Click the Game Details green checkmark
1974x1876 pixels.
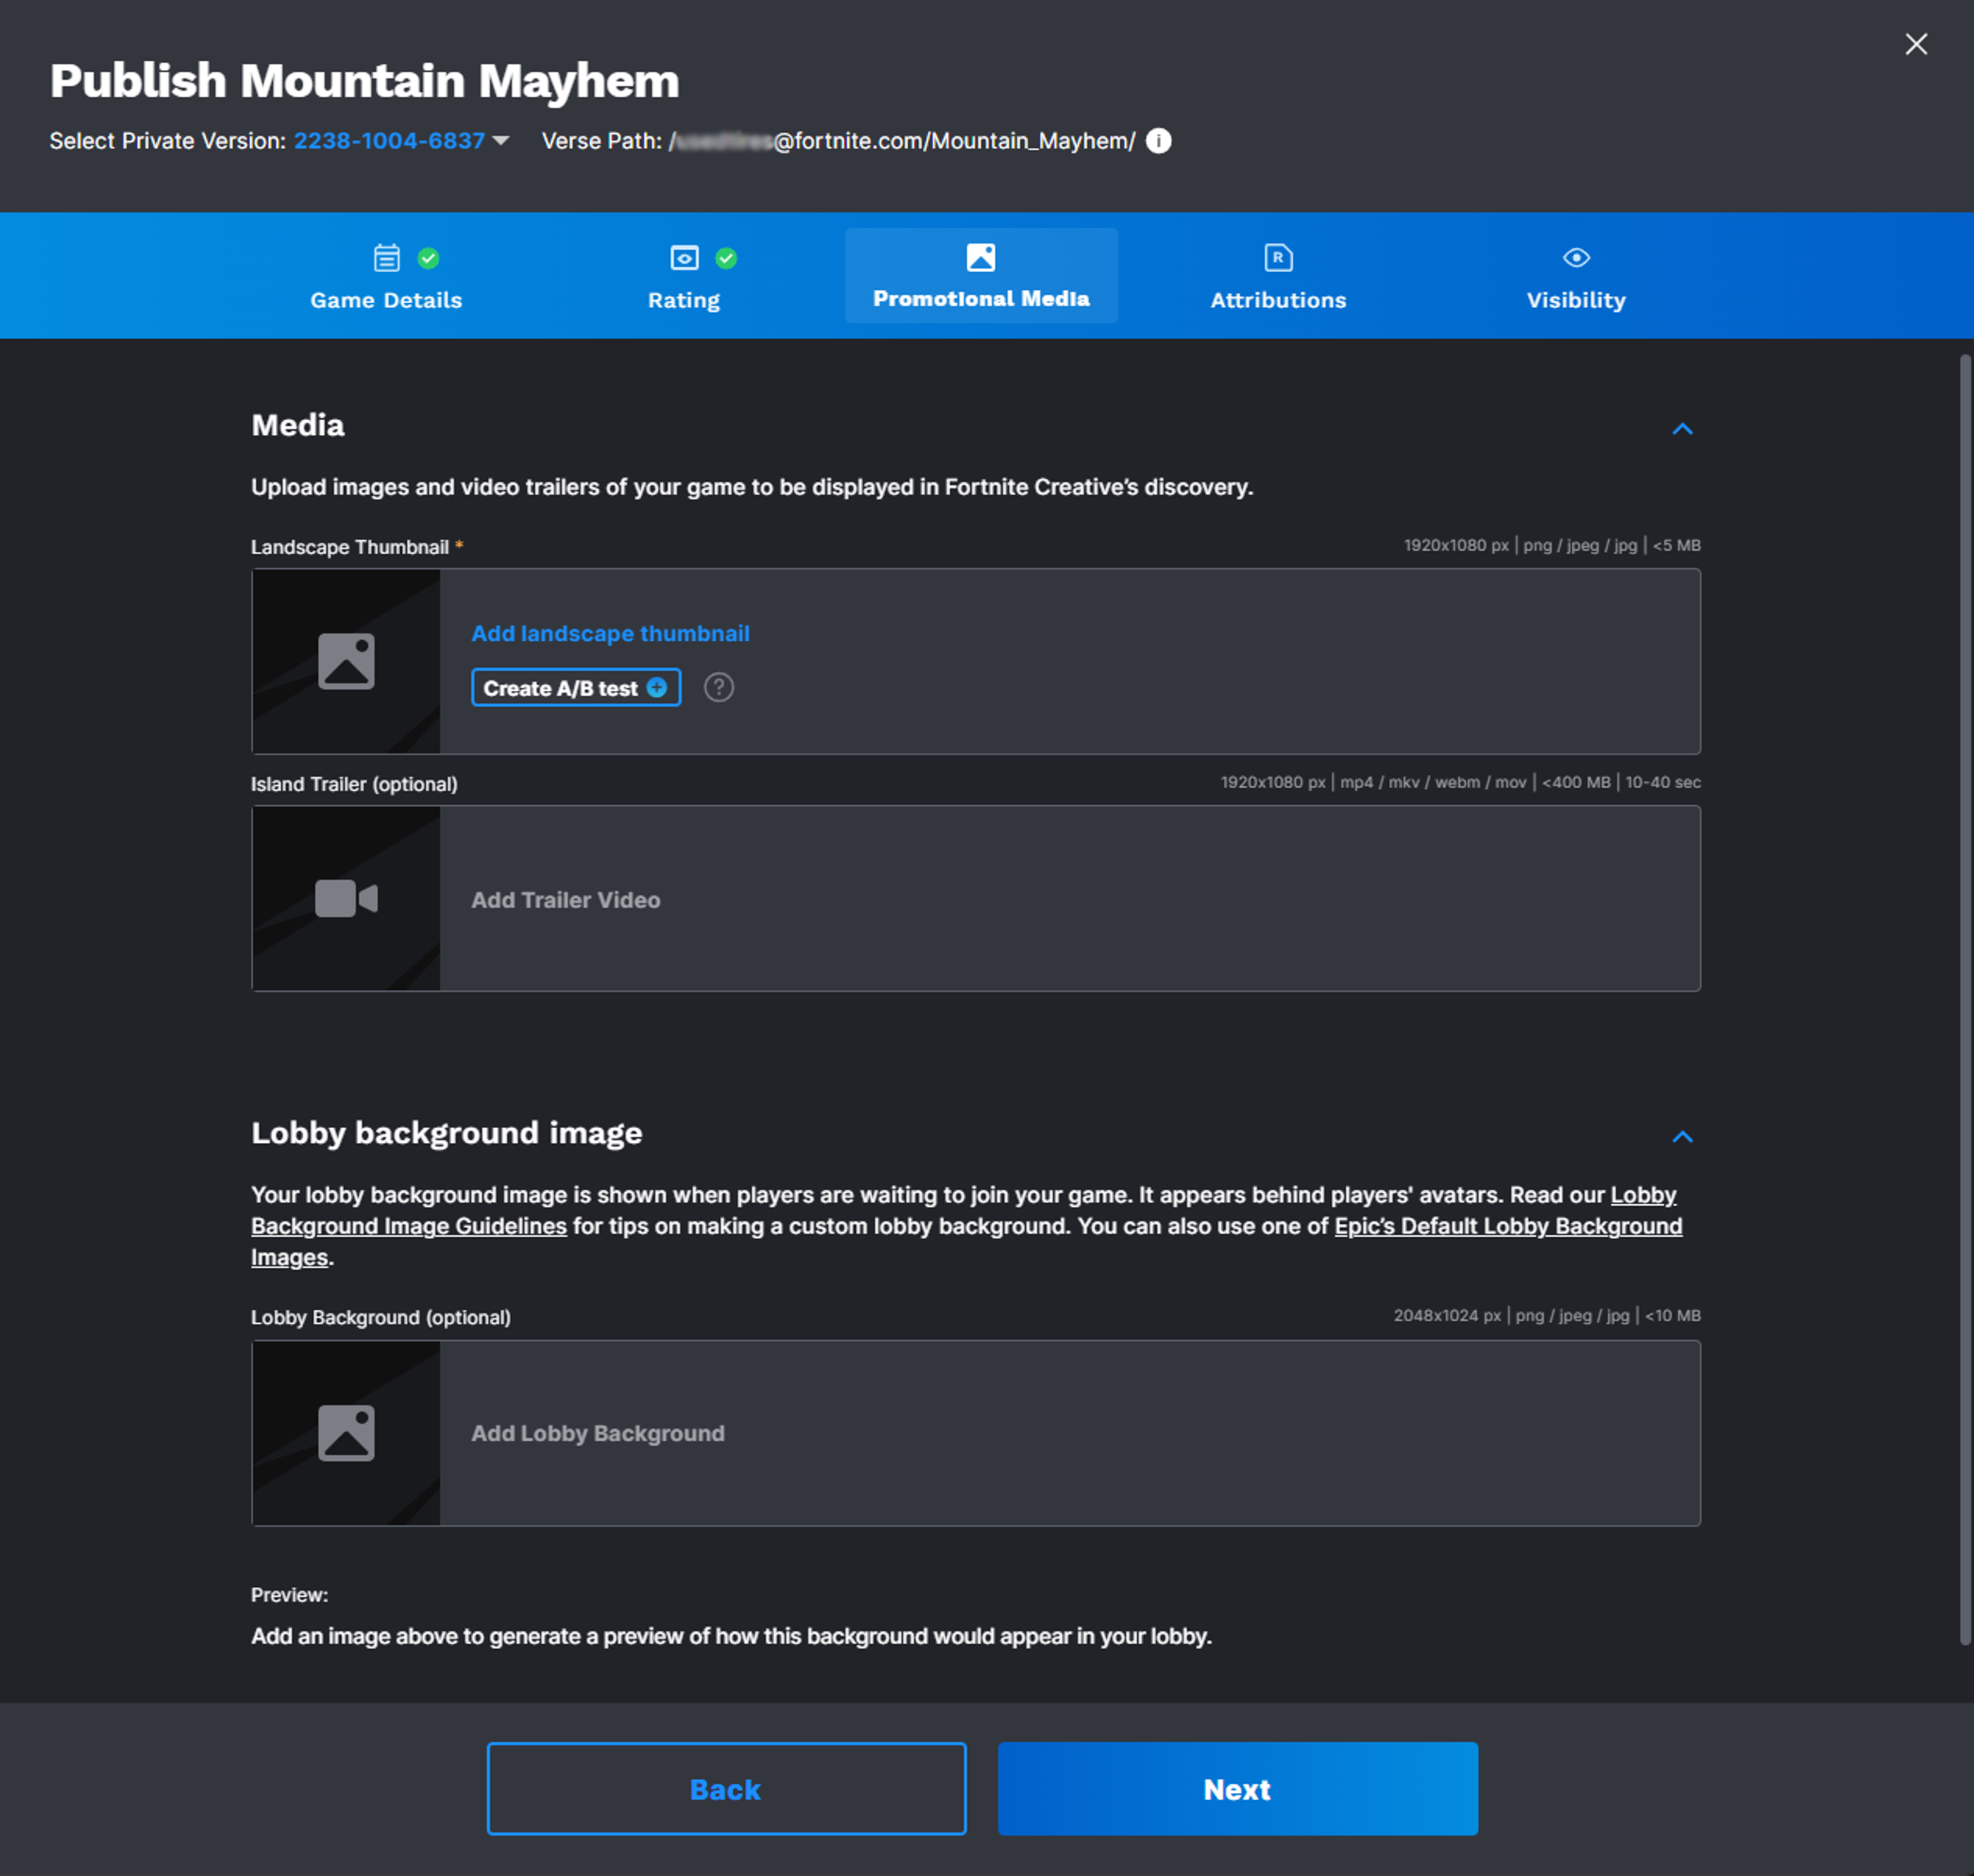pyautogui.click(x=428, y=258)
